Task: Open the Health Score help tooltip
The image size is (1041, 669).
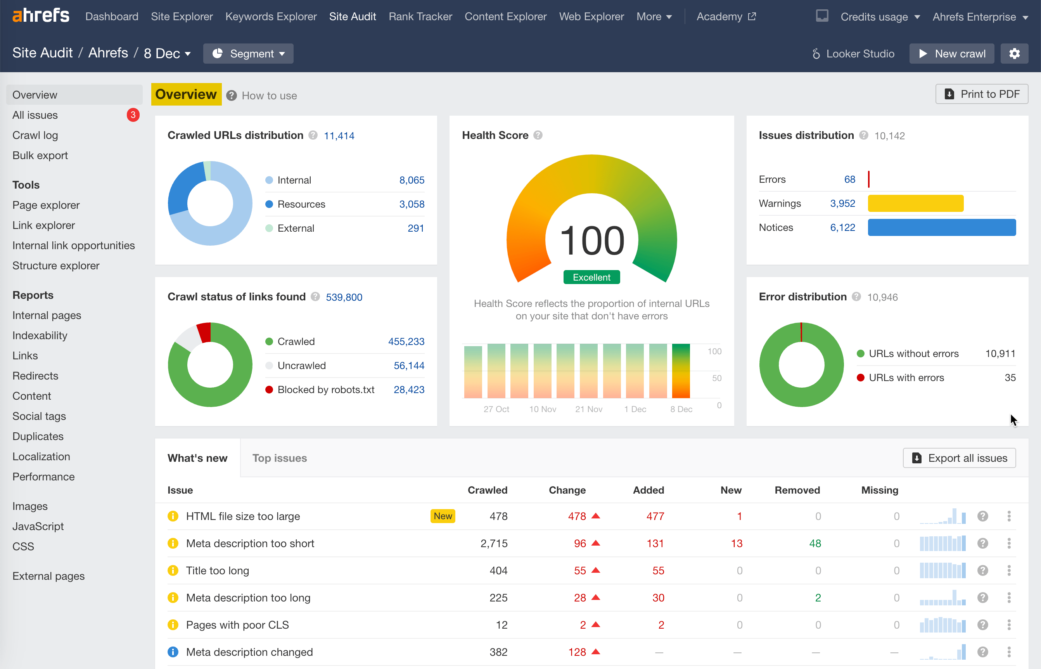Action: click(x=538, y=135)
